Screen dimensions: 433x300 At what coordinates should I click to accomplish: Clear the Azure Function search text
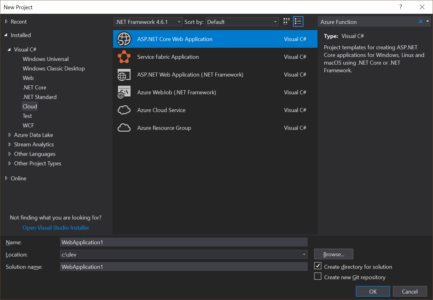(x=420, y=21)
